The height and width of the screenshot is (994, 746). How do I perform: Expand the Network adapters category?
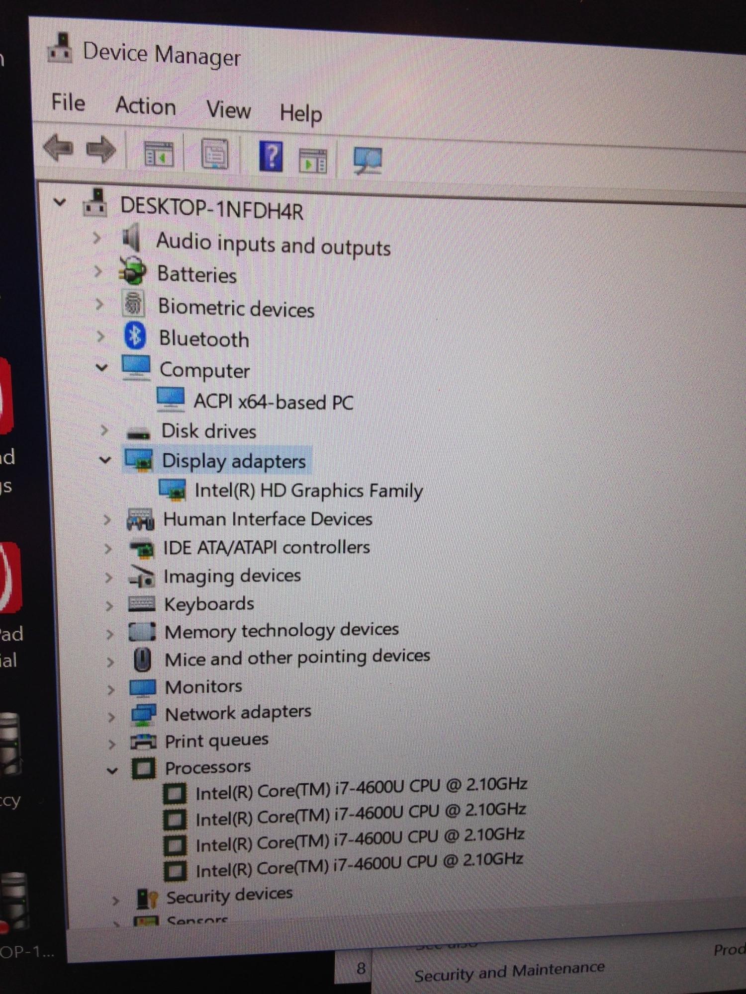pos(111,717)
